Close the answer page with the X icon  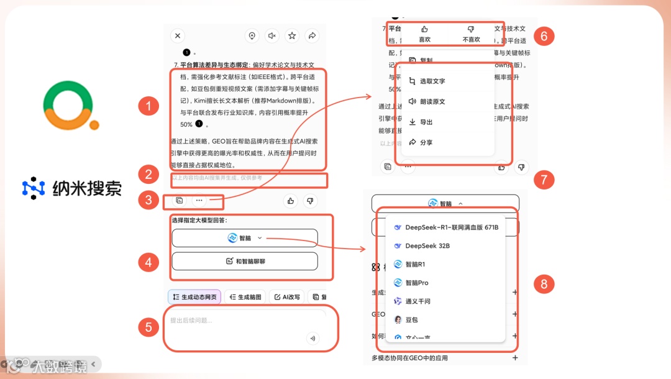[x=178, y=36]
